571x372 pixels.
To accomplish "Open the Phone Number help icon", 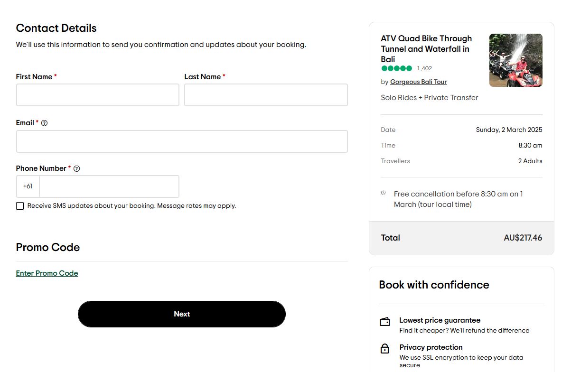I will (x=76, y=168).
